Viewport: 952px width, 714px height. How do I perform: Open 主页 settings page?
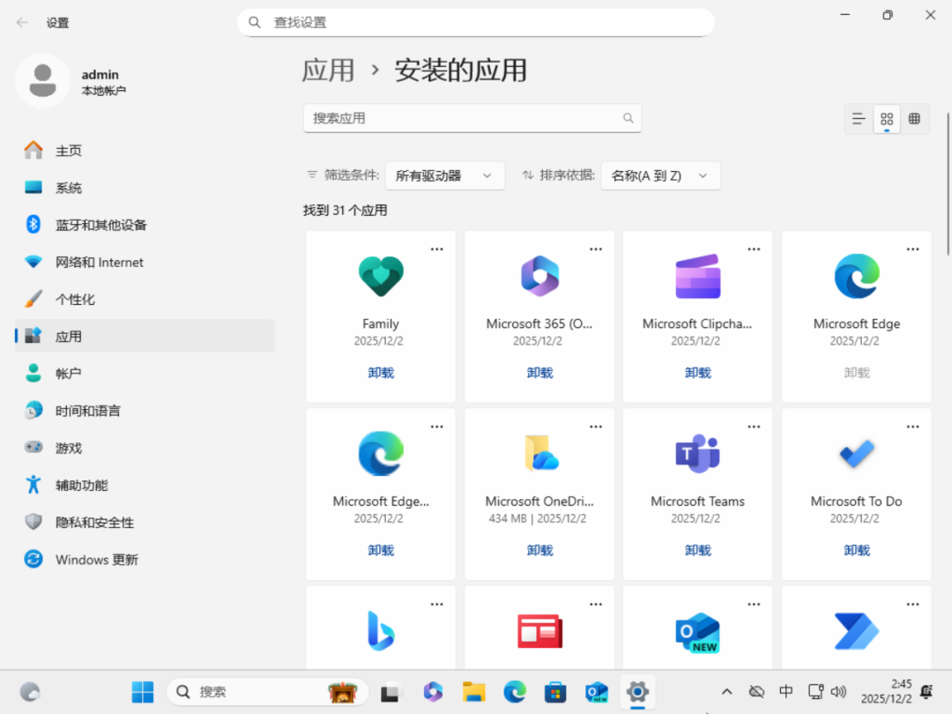point(145,151)
